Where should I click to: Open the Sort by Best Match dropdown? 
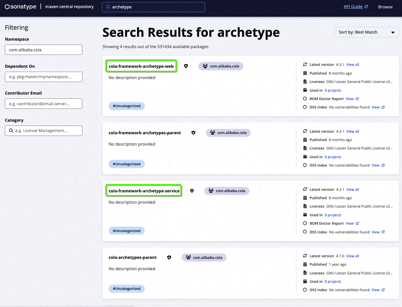pos(366,32)
